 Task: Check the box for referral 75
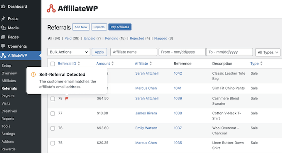coord(53,143)
